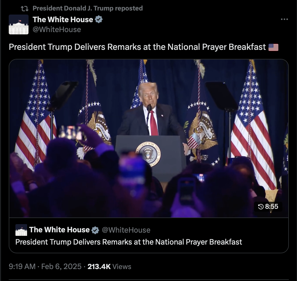Screen dimensions: 297x281
Task: Open the 9:19 AM · Feb 6, 2025 timestamp
Action: [x=45, y=266]
